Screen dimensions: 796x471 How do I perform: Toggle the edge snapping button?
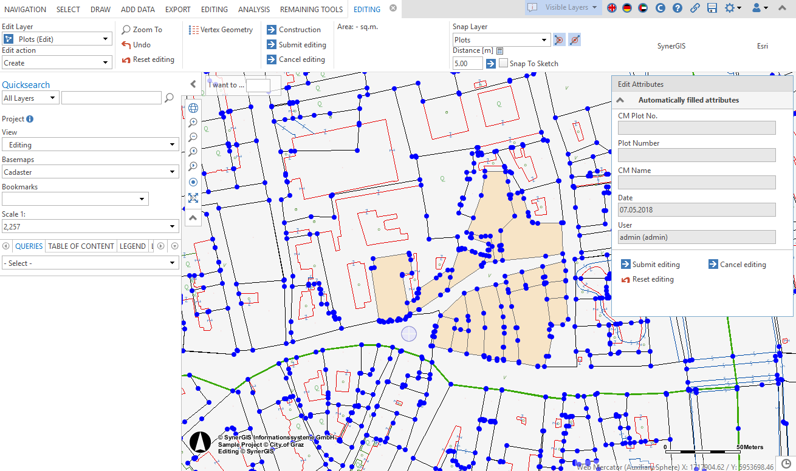[x=575, y=40]
